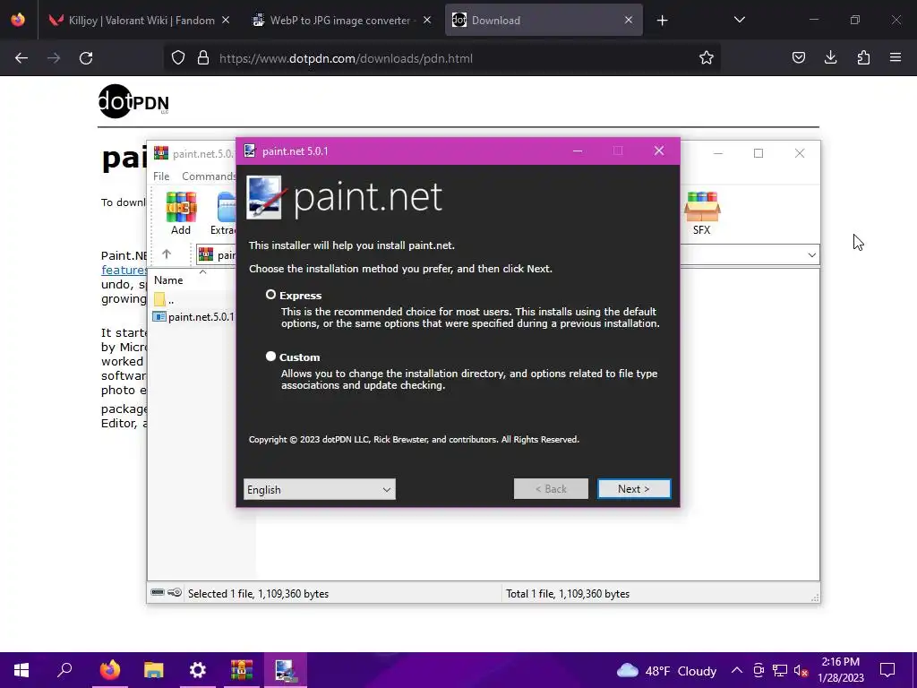Select the paint.net.5.0.1 file in WinRAR list
The height and width of the screenshot is (688, 917).
click(193, 316)
